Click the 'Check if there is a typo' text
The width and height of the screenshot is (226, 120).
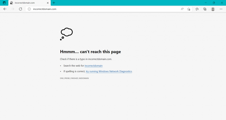coord(86,59)
